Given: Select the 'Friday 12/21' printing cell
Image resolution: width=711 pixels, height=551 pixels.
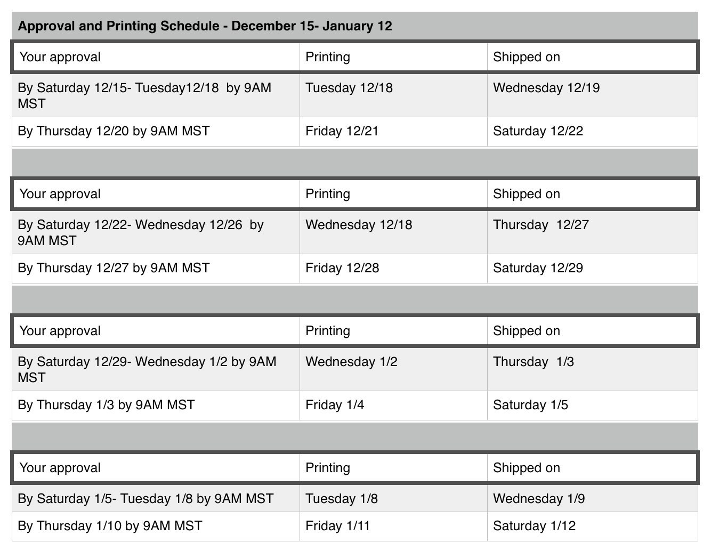Looking at the screenshot, I should coord(393,131).
